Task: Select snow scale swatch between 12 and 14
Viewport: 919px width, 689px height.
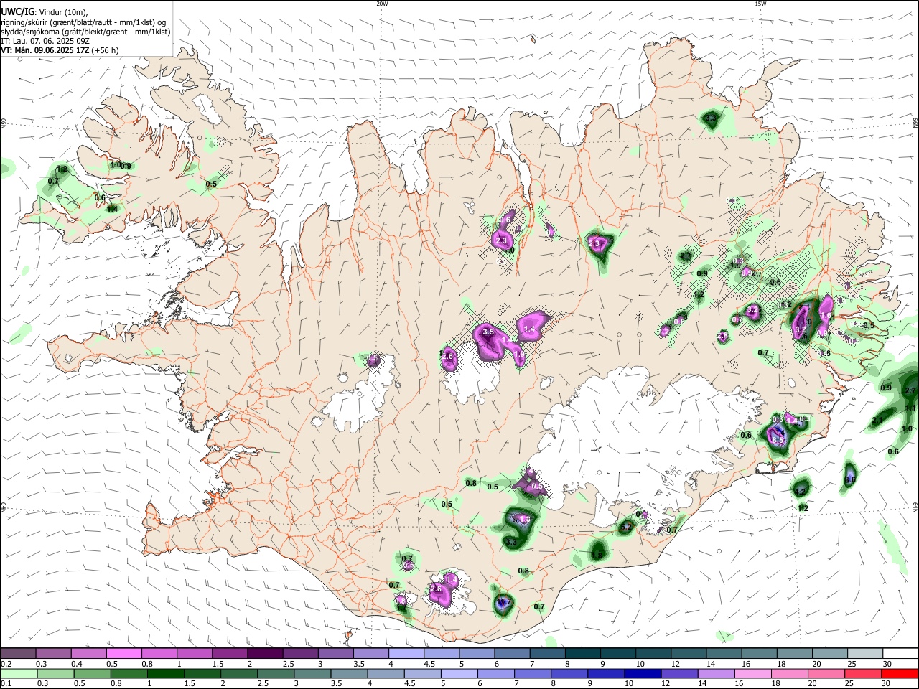Action: pyautogui.click(x=689, y=654)
